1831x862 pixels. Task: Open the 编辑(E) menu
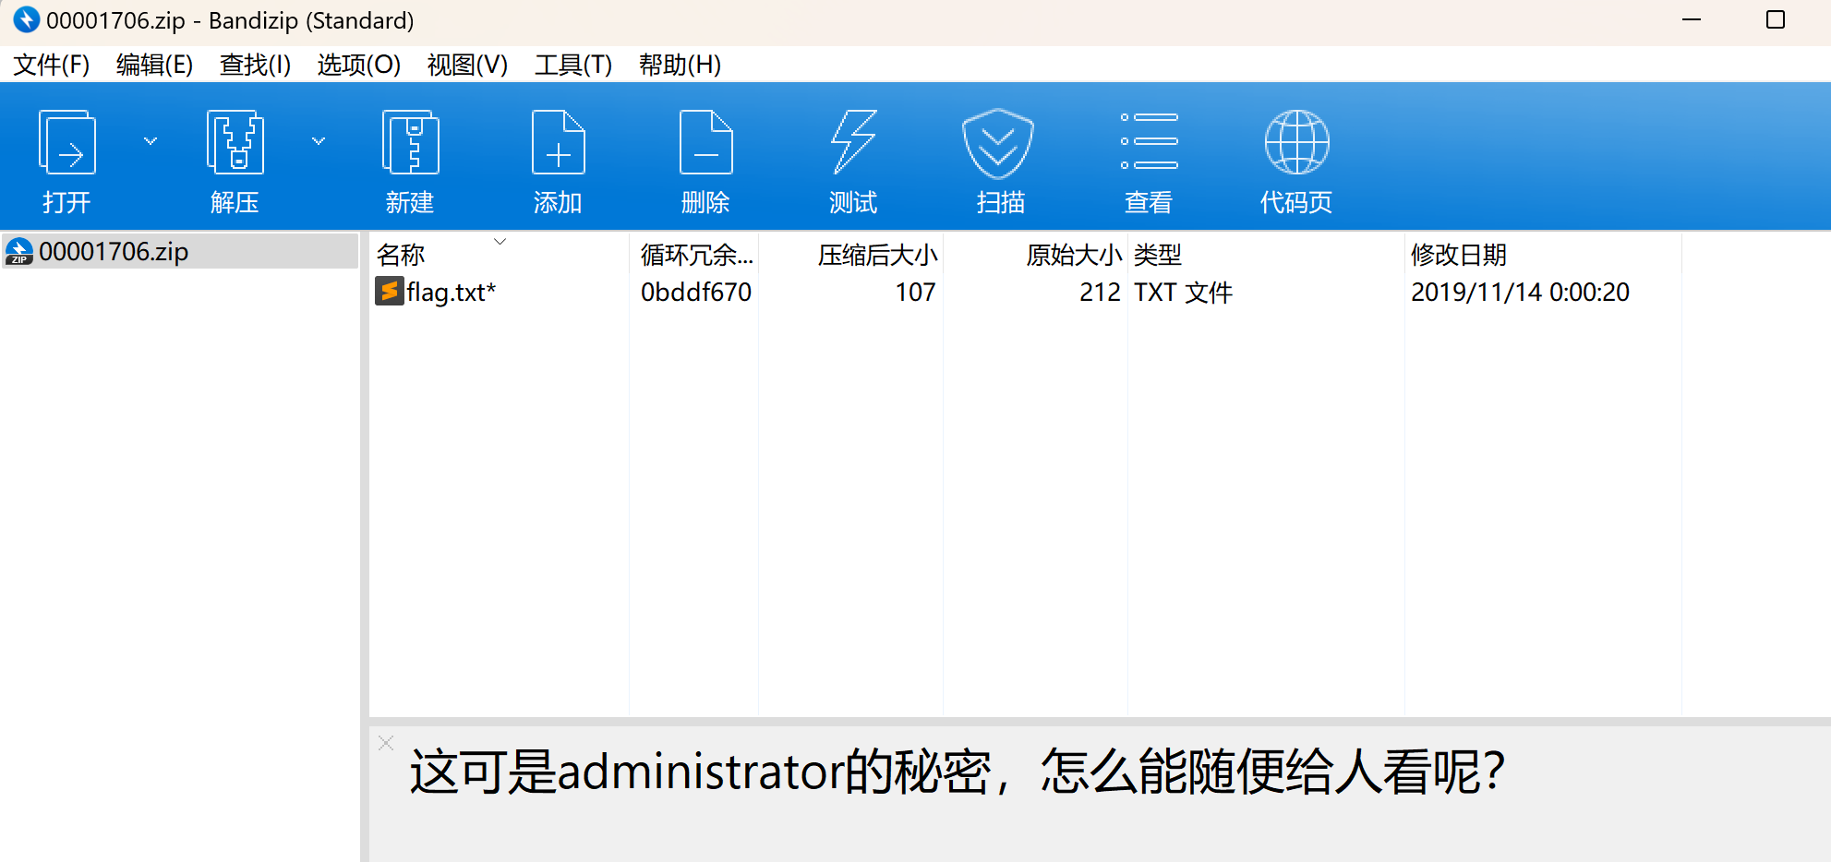tap(154, 65)
